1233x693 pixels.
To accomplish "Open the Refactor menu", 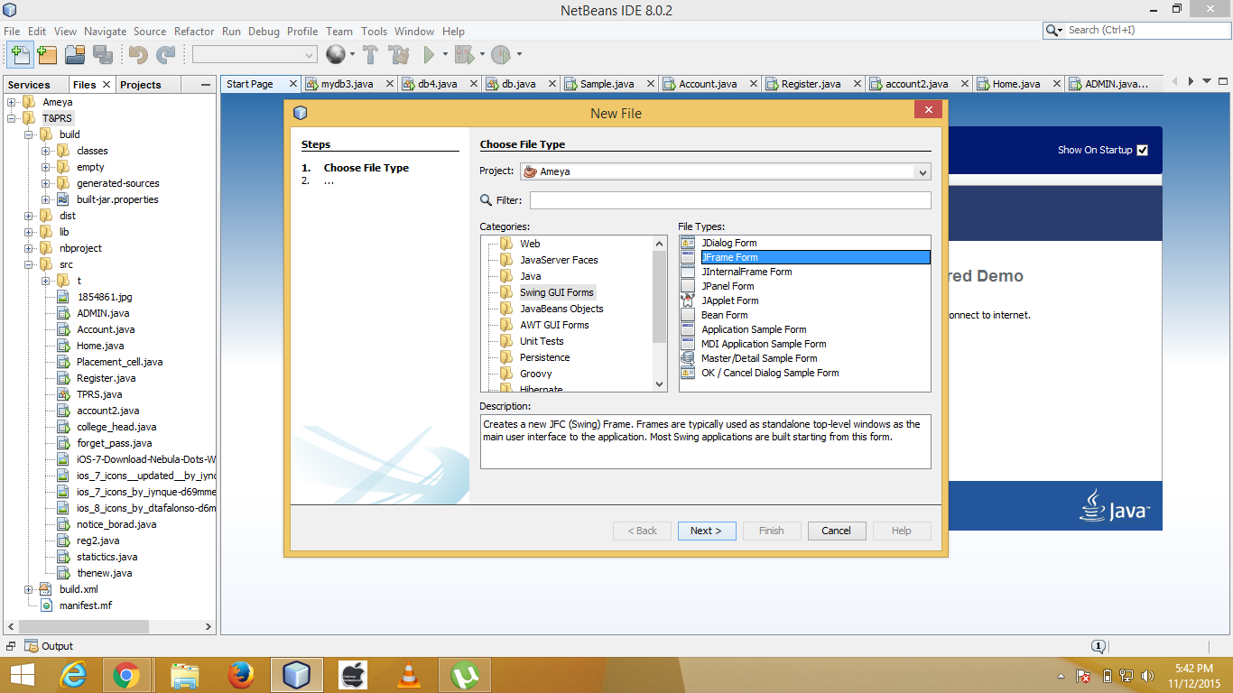I will (x=194, y=31).
